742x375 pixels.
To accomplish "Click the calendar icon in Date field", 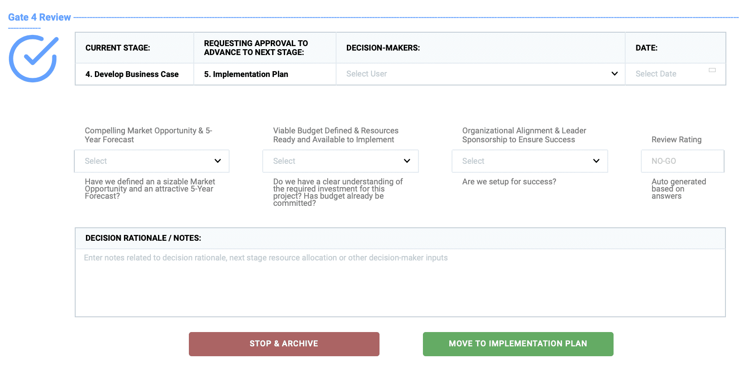I will (712, 70).
